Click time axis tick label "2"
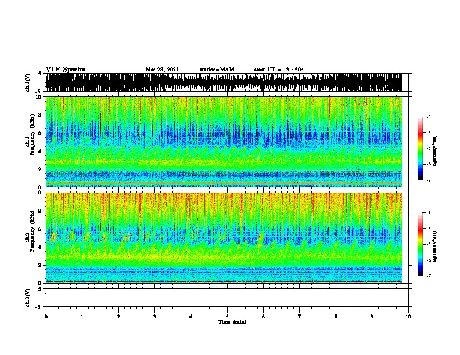The image size is (460, 355). [x=118, y=317]
